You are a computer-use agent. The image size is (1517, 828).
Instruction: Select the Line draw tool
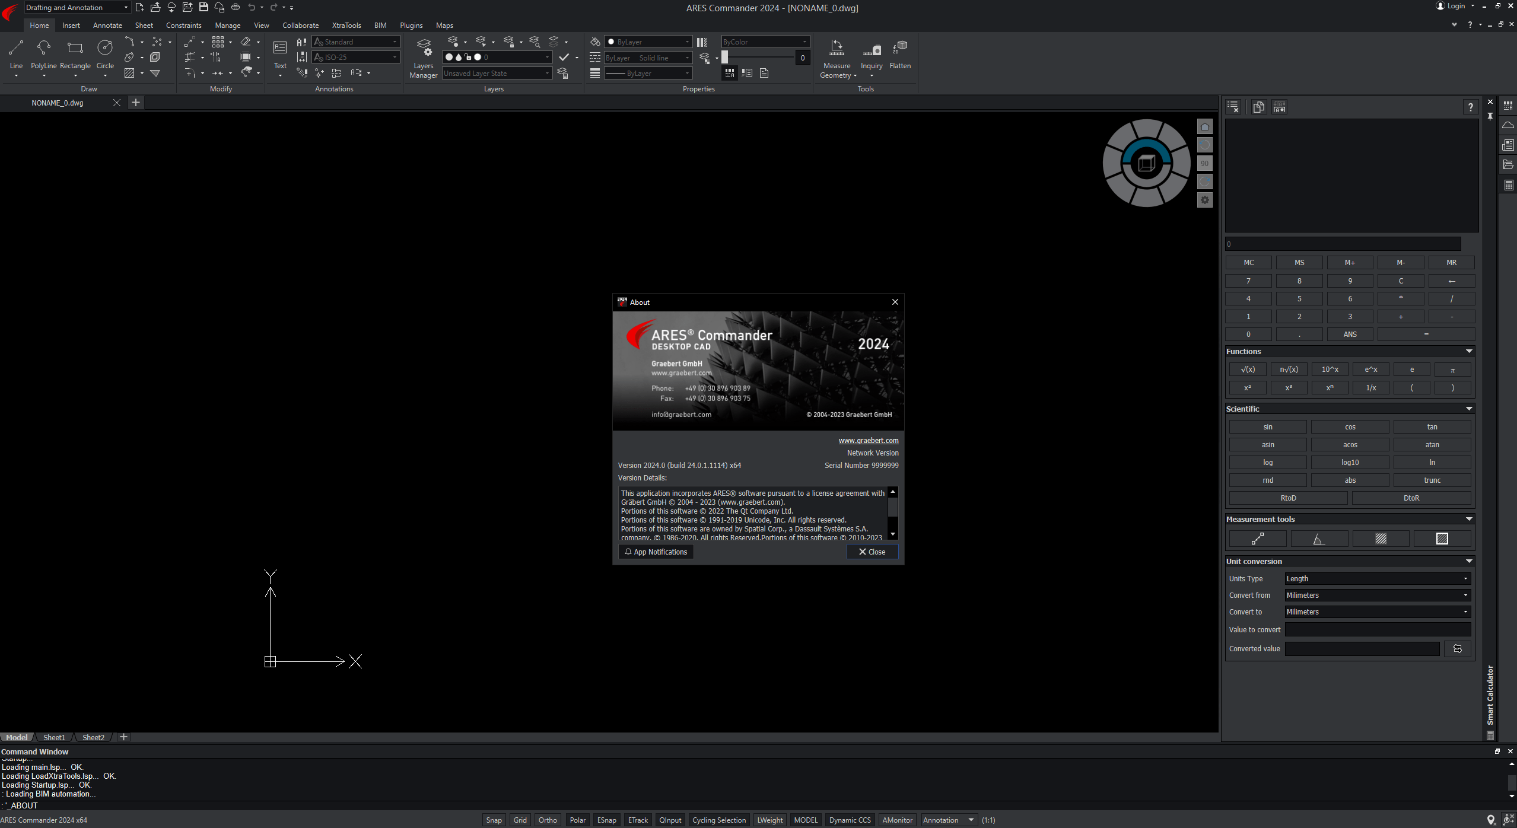point(16,53)
